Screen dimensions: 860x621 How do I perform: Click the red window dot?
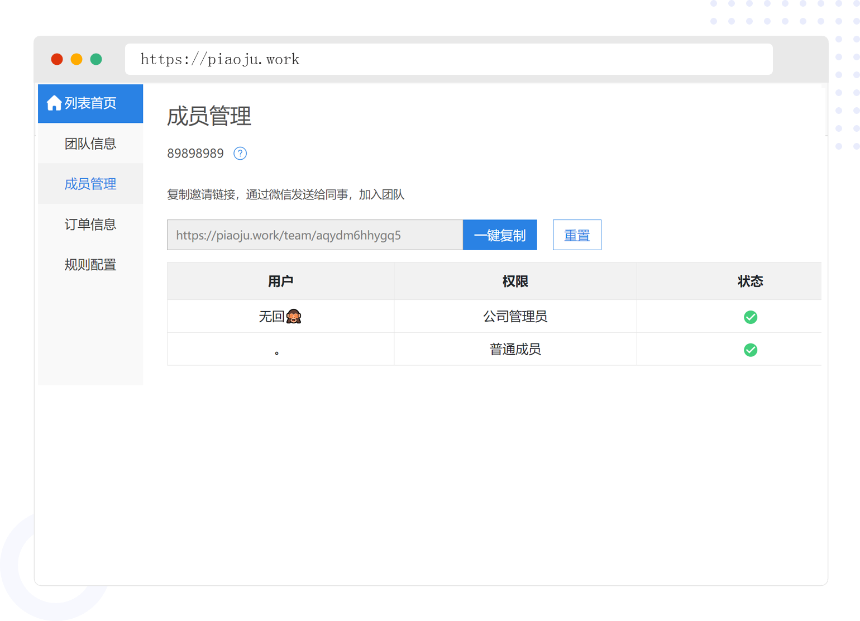pyautogui.click(x=57, y=59)
